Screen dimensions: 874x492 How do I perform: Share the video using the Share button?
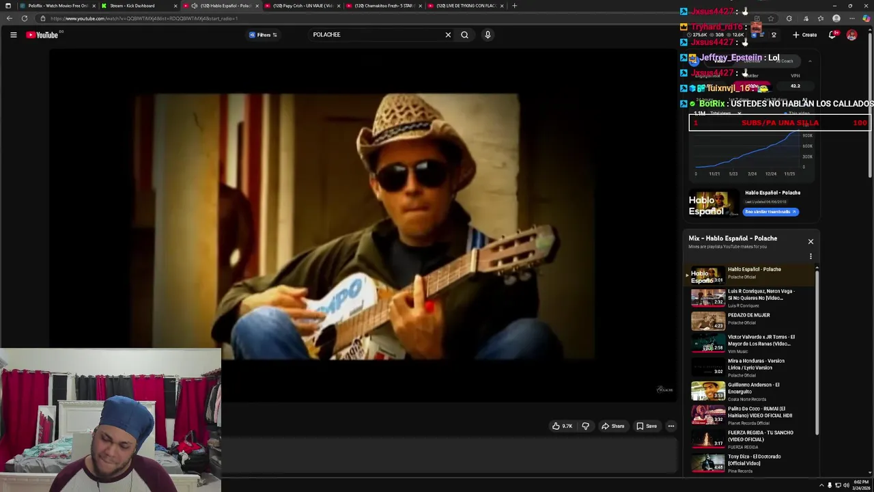612,426
